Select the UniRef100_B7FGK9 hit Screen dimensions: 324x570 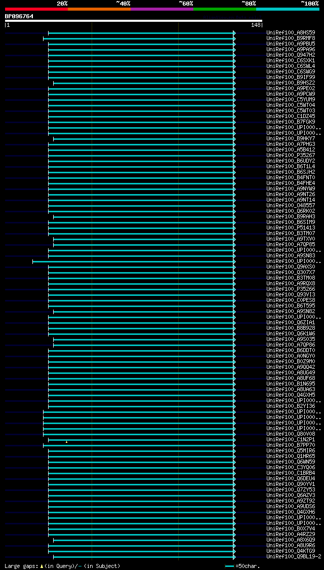pyautogui.click(x=291, y=122)
